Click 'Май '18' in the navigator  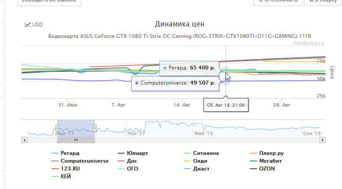(x=203, y=133)
